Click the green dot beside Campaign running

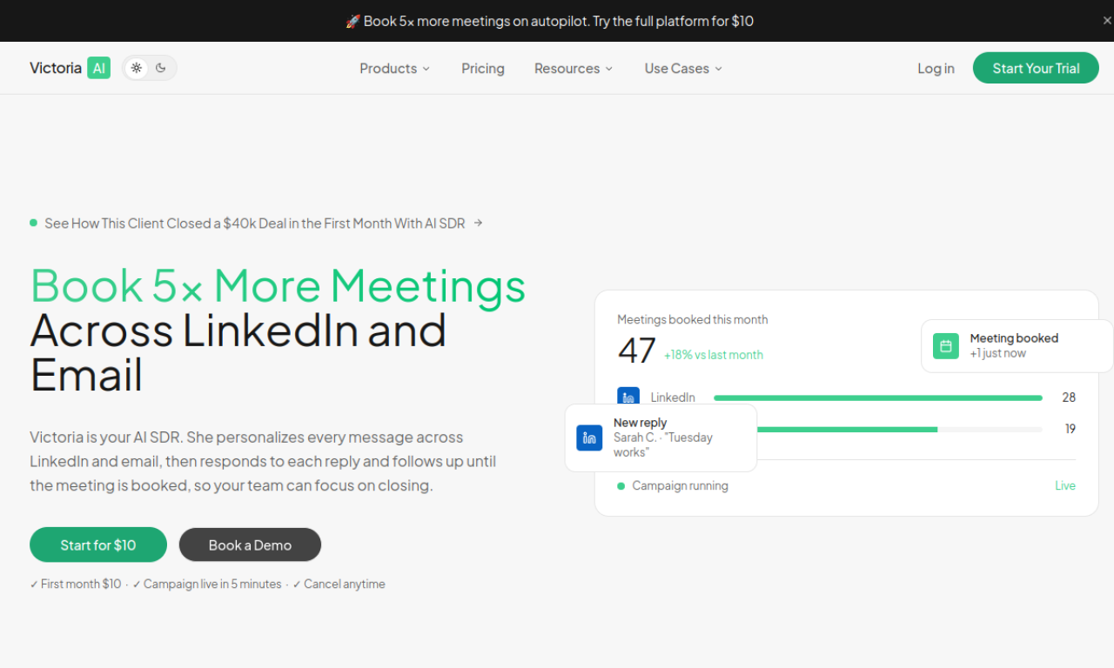pos(621,486)
